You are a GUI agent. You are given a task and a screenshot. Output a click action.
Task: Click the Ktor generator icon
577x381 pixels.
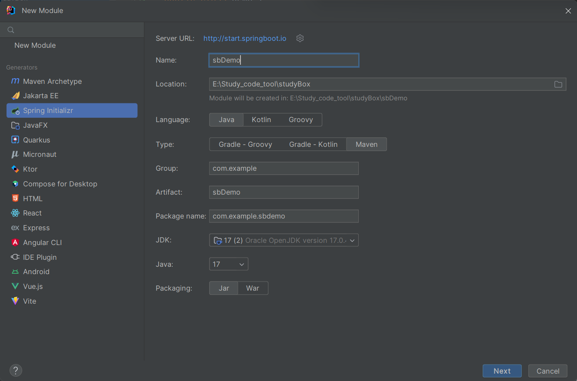15,169
